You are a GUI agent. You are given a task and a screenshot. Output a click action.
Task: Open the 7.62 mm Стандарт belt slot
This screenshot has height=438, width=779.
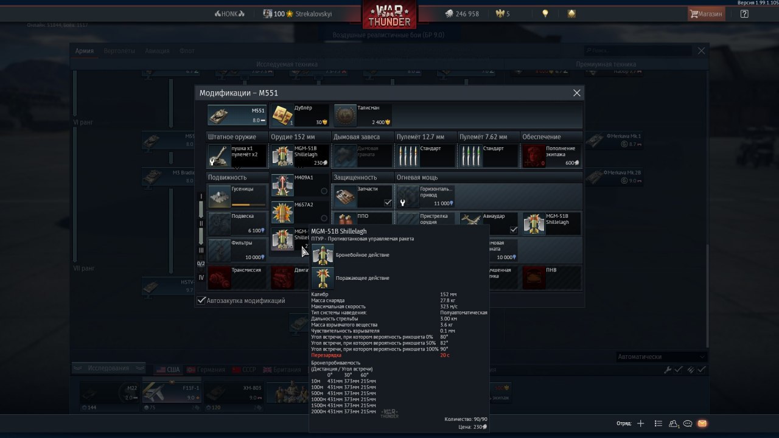(489, 156)
